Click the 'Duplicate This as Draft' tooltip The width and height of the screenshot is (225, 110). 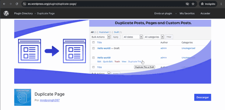pos(144,67)
